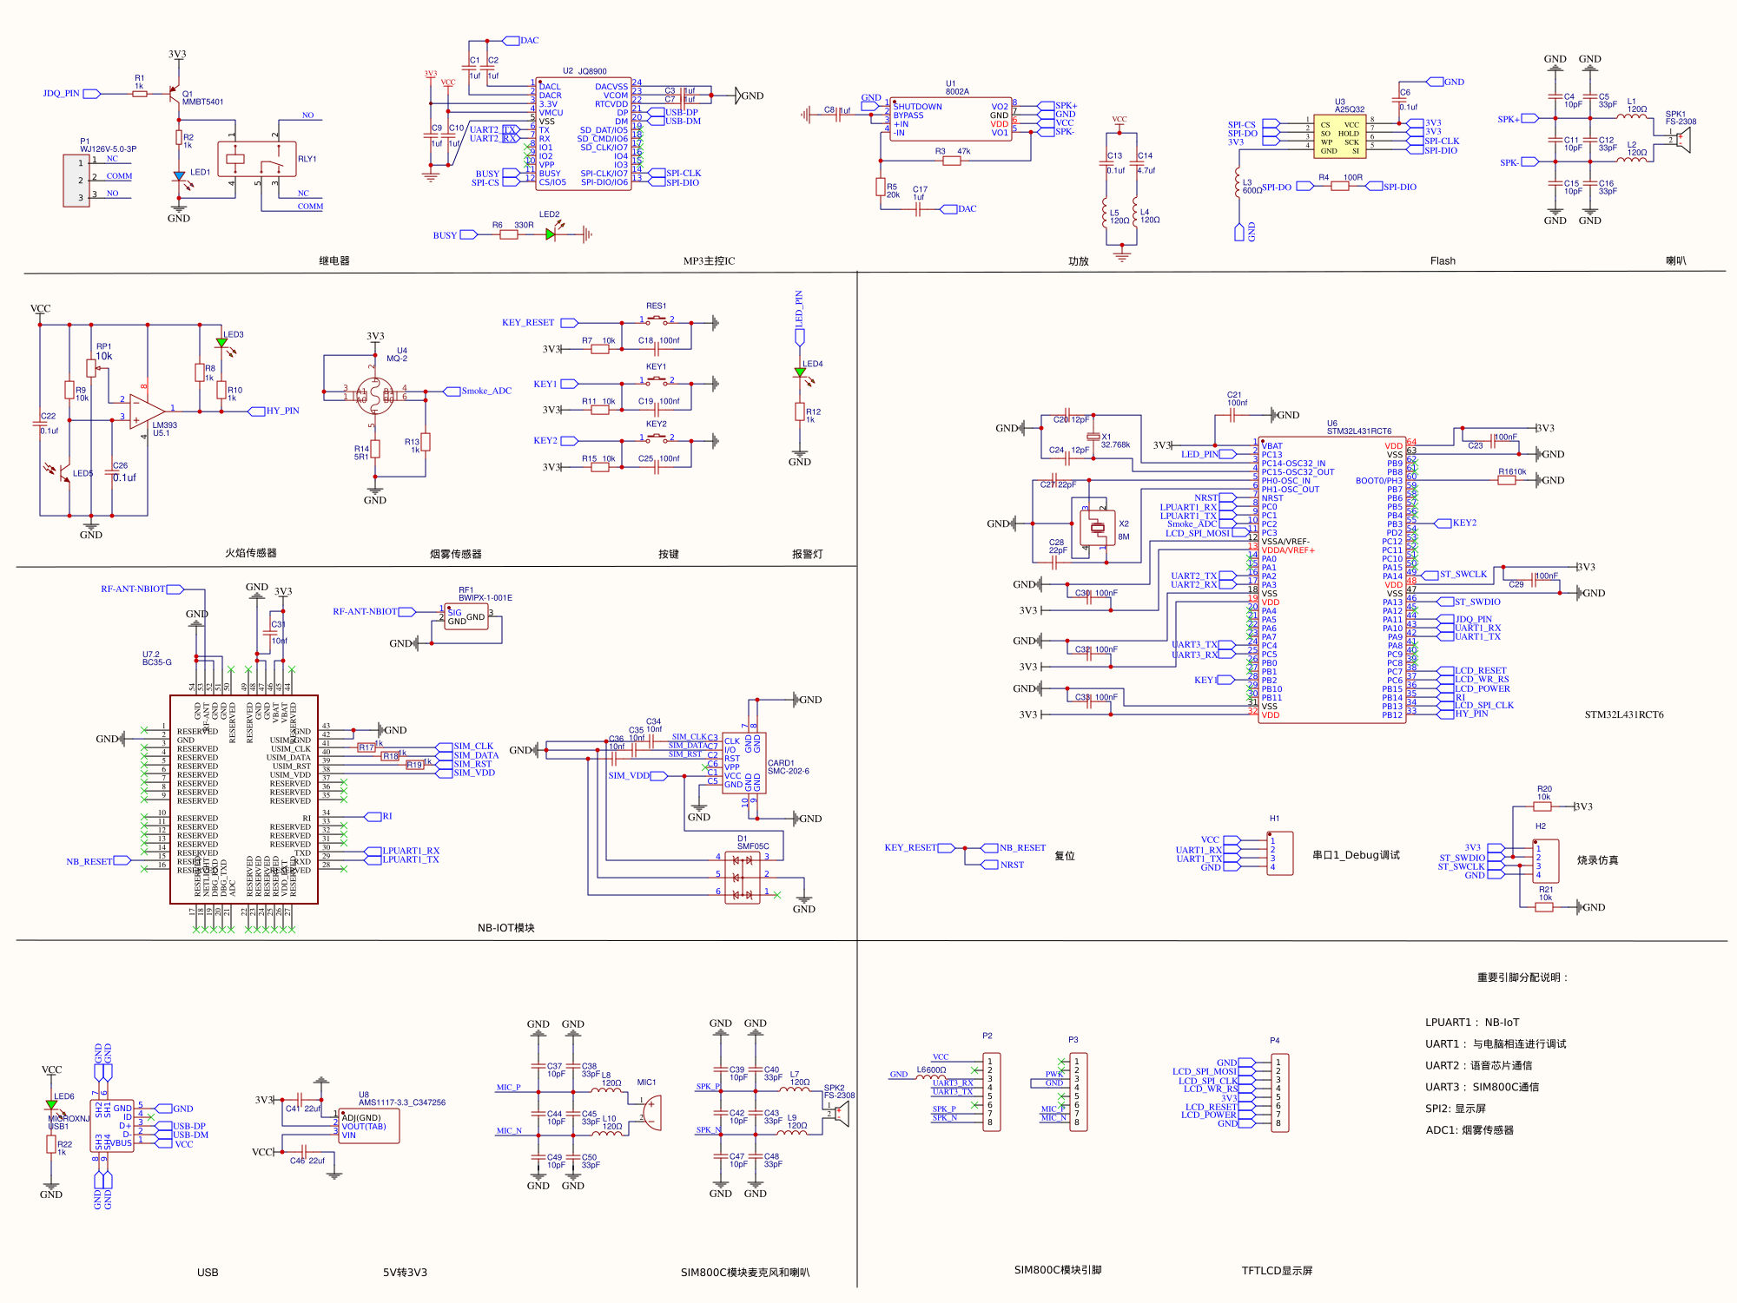This screenshot has height=1303, width=1737.
Task: Click the D1 SMF05C diode array
Action: (x=742, y=877)
